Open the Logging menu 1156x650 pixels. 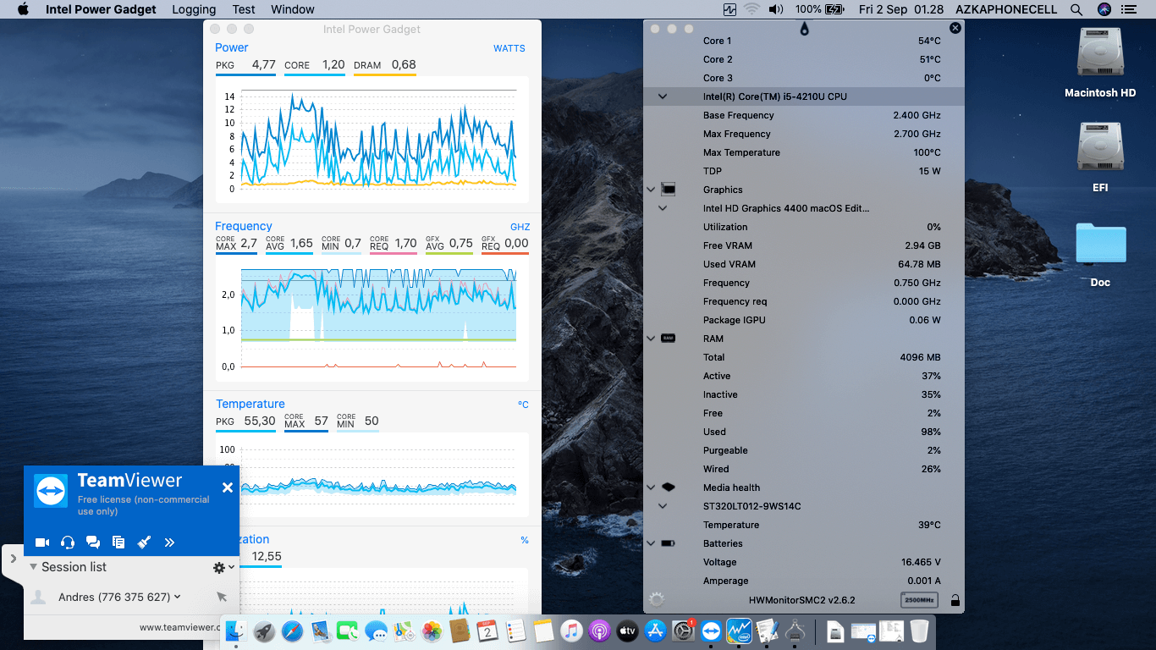pyautogui.click(x=194, y=9)
